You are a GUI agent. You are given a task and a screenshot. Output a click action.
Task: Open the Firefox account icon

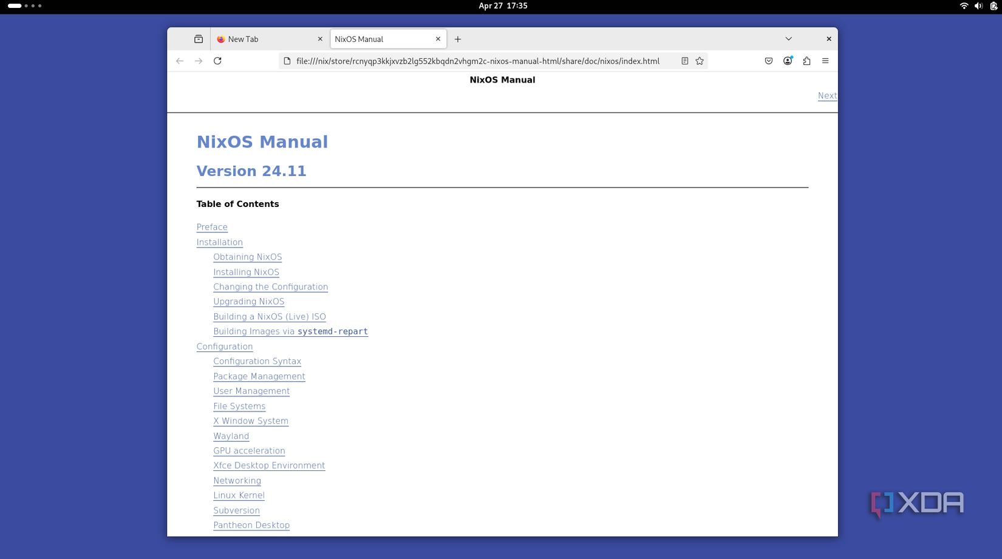[x=788, y=61]
